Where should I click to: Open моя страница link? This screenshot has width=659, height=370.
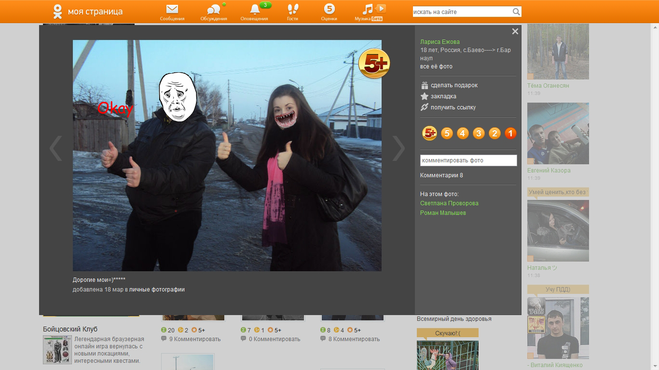tap(95, 12)
